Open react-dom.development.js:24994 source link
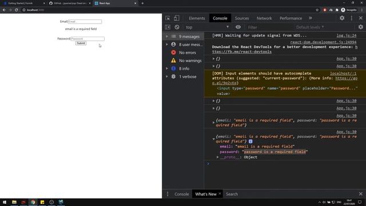 click(323, 42)
